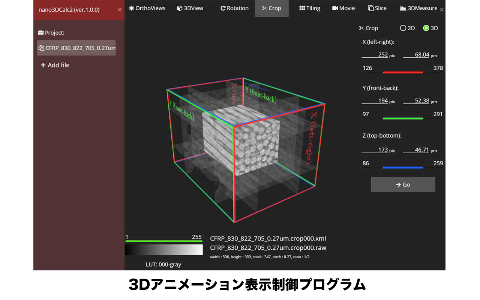
Task: Open the 3DMeasure tool
Action: pos(418,8)
